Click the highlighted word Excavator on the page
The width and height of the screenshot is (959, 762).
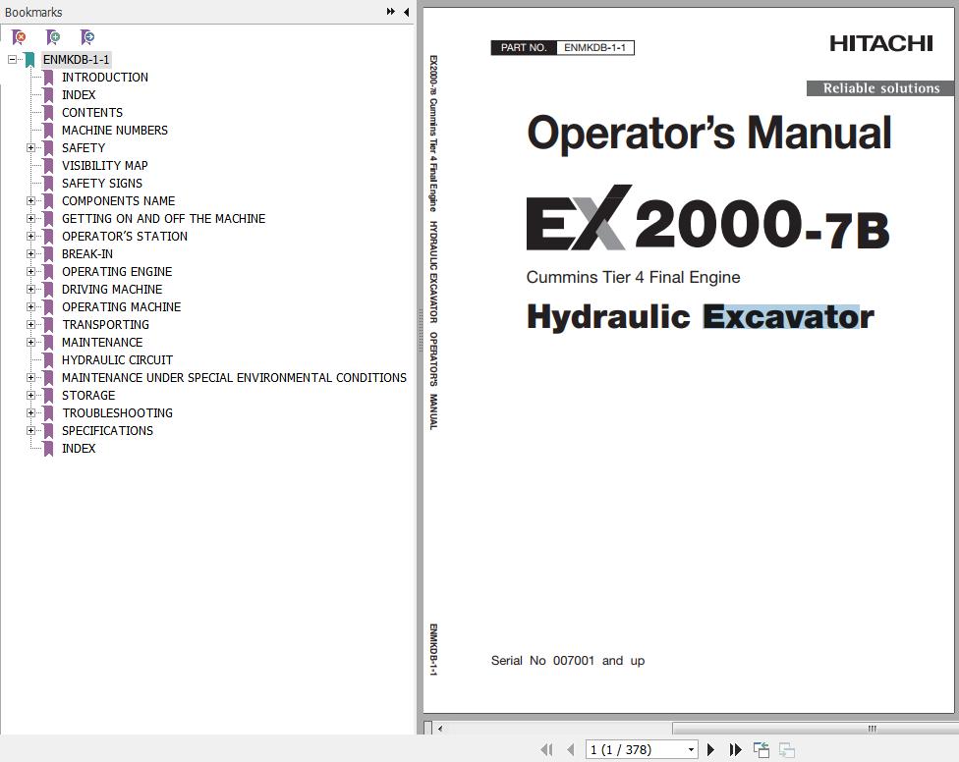[788, 316]
